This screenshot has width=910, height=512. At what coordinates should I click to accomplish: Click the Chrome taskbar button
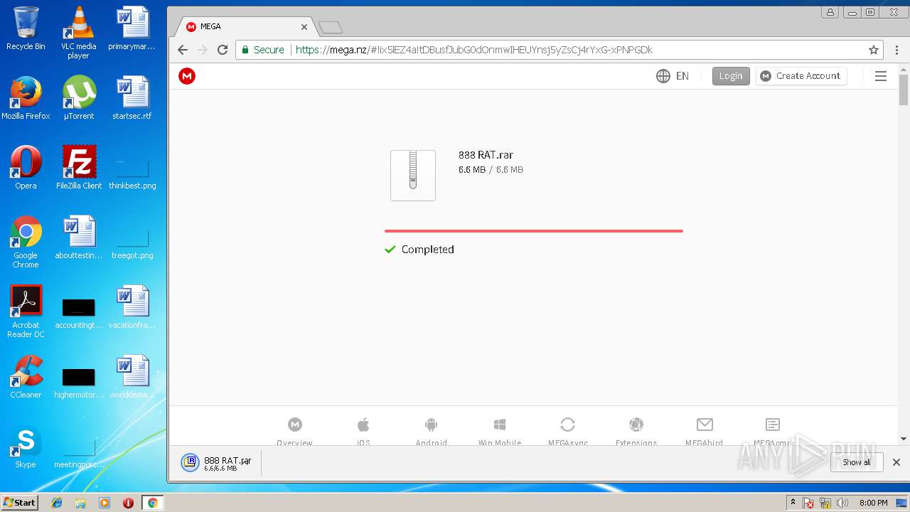pyautogui.click(x=152, y=503)
